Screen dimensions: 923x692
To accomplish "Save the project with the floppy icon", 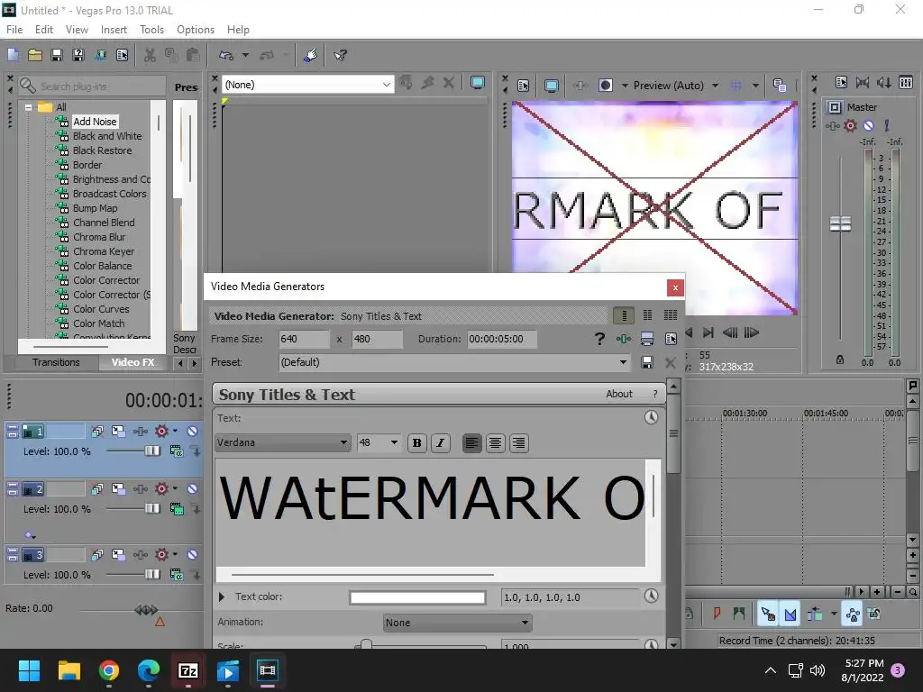I will [57, 55].
